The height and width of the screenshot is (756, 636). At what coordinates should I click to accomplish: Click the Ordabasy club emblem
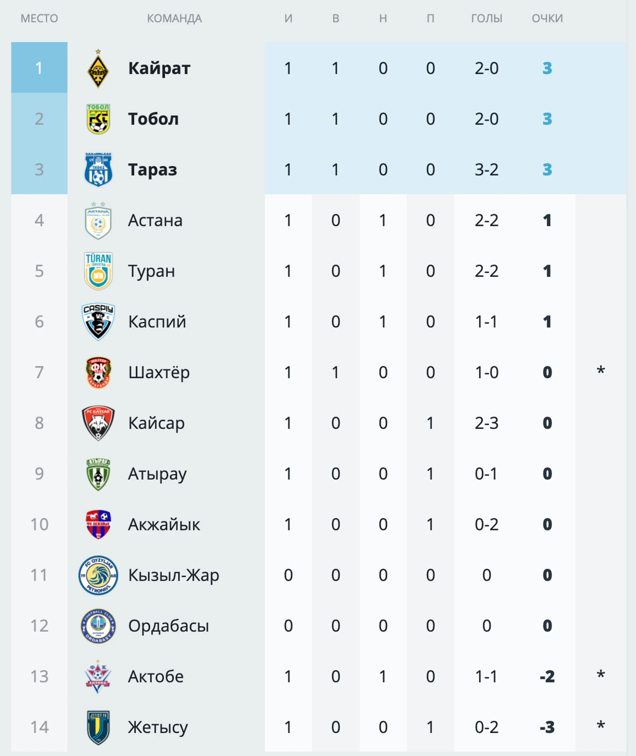[98, 626]
